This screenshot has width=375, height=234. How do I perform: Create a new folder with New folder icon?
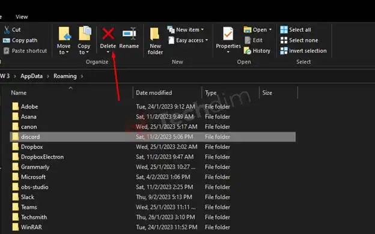(x=154, y=34)
